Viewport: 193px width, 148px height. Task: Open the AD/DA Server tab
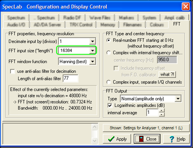[x=47, y=25]
